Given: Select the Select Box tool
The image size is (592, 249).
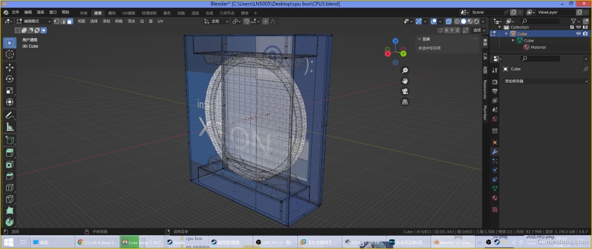Looking at the screenshot, I should click(10, 43).
